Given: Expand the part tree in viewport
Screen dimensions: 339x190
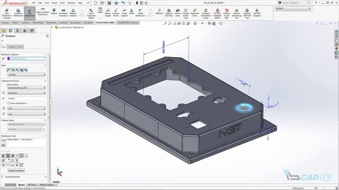Looking at the screenshot, I should (52, 27).
